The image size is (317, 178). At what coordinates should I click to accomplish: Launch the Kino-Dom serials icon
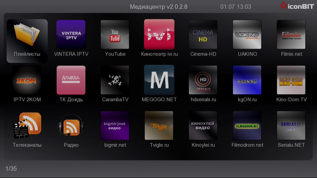pyautogui.click(x=291, y=80)
